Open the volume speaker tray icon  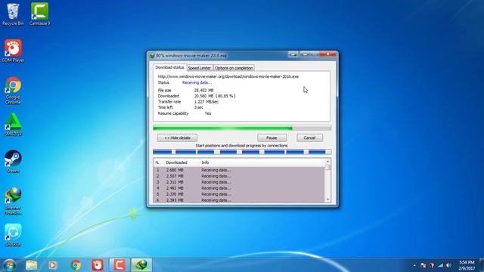point(448,265)
